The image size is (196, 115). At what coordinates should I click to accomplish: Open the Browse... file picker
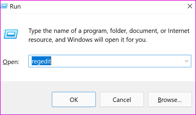pyautogui.click(x=170, y=100)
